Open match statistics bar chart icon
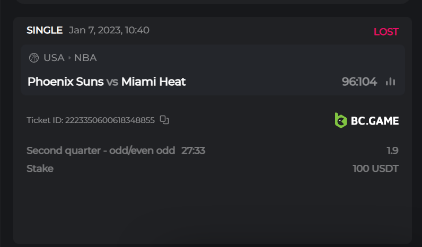 [391, 82]
